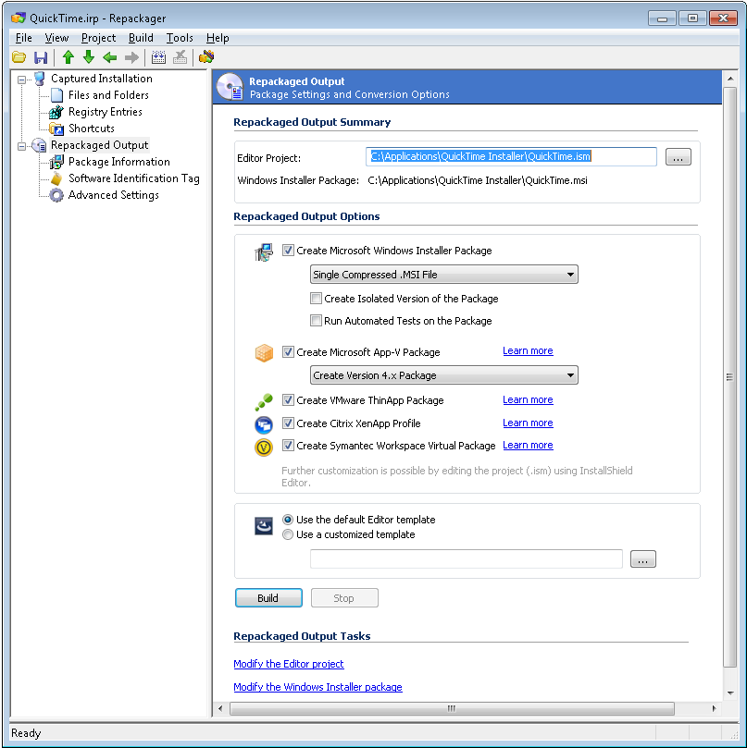
Task: Click the Open folder toolbar icon
Action: tap(19, 57)
